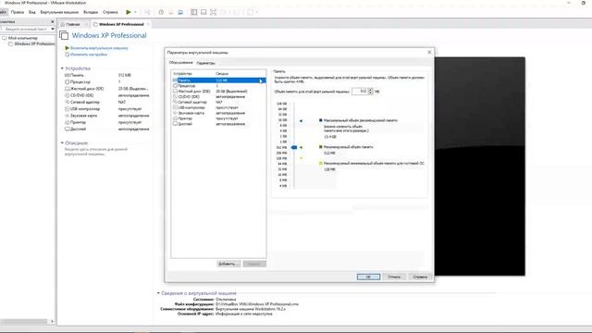Viewport: 592px width, 333px height.
Task: Close the Windows XP Professional tab
Action: pyautogui.click(x=148, y=24)
